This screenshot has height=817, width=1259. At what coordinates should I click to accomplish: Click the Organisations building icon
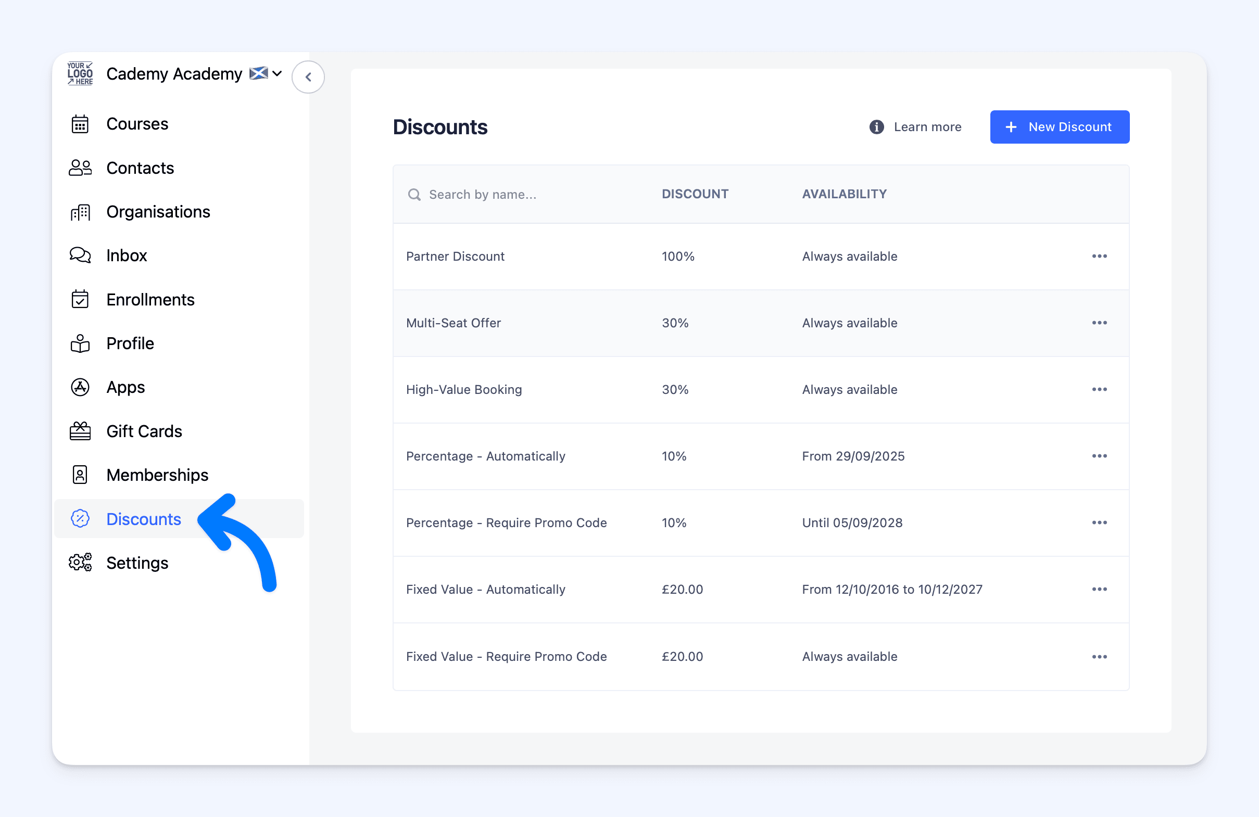[80, 212]
